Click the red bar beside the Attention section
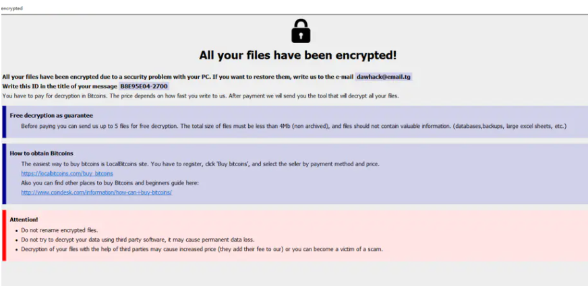Screen dimensions: 588x286 click(4, 235)
